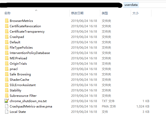This screenshot has height=121, width=166.
Task: Sort by the 修改日期 column header
Action: pos(77,13)
